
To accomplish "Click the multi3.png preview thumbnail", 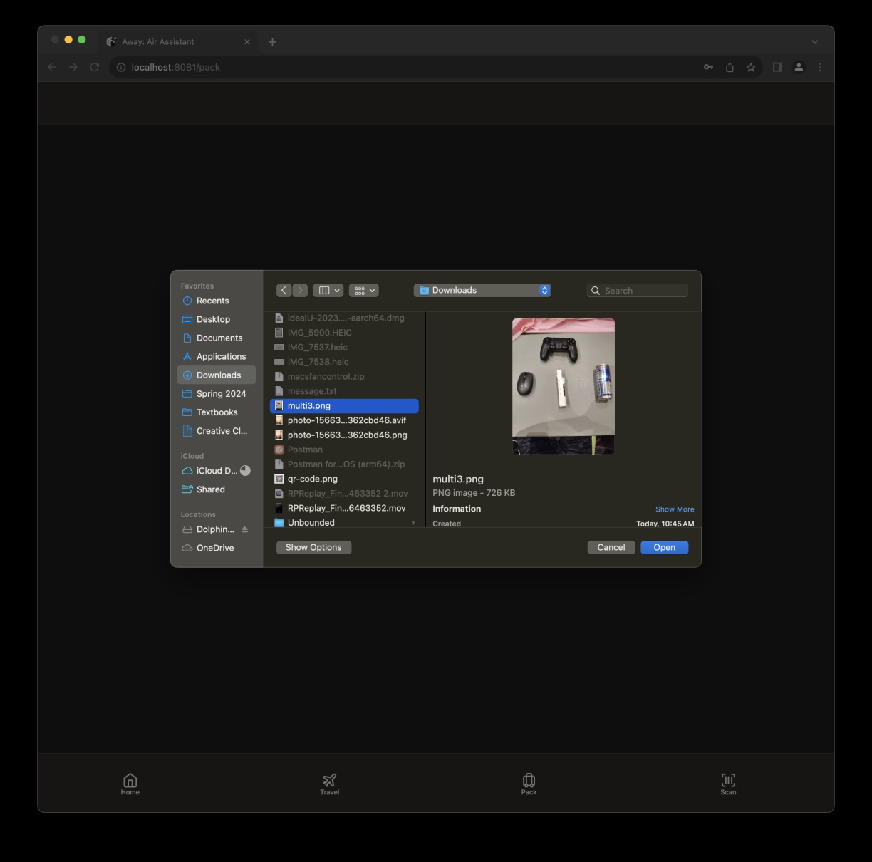I will pos(564,386).
